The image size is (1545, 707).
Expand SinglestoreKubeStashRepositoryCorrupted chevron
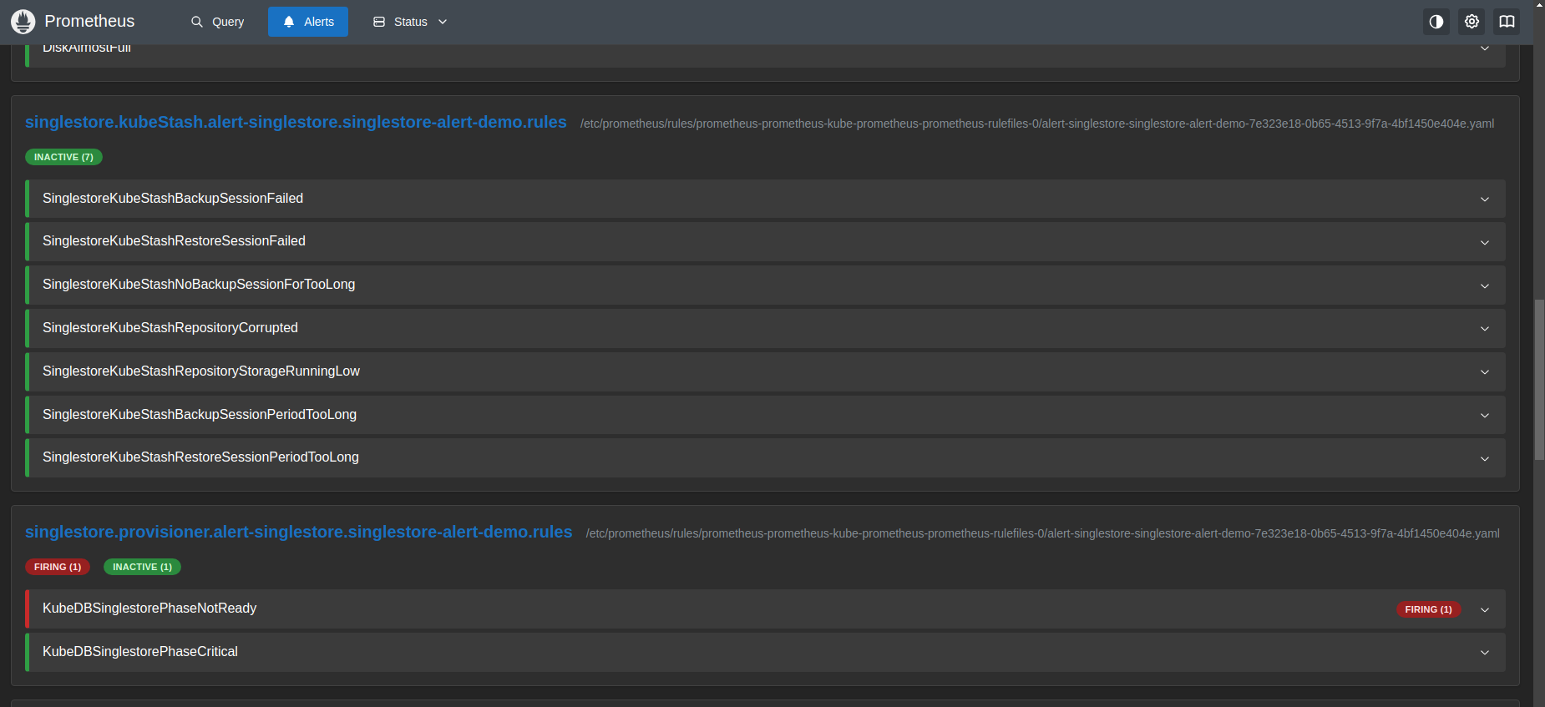click(1485, 329)
